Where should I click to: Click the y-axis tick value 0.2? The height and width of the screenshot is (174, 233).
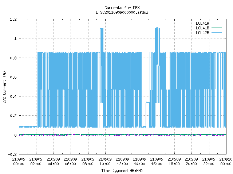13,116
